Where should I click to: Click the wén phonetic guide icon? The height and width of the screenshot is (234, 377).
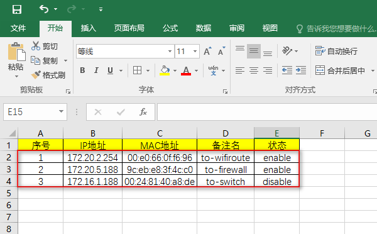pos(213,70)
